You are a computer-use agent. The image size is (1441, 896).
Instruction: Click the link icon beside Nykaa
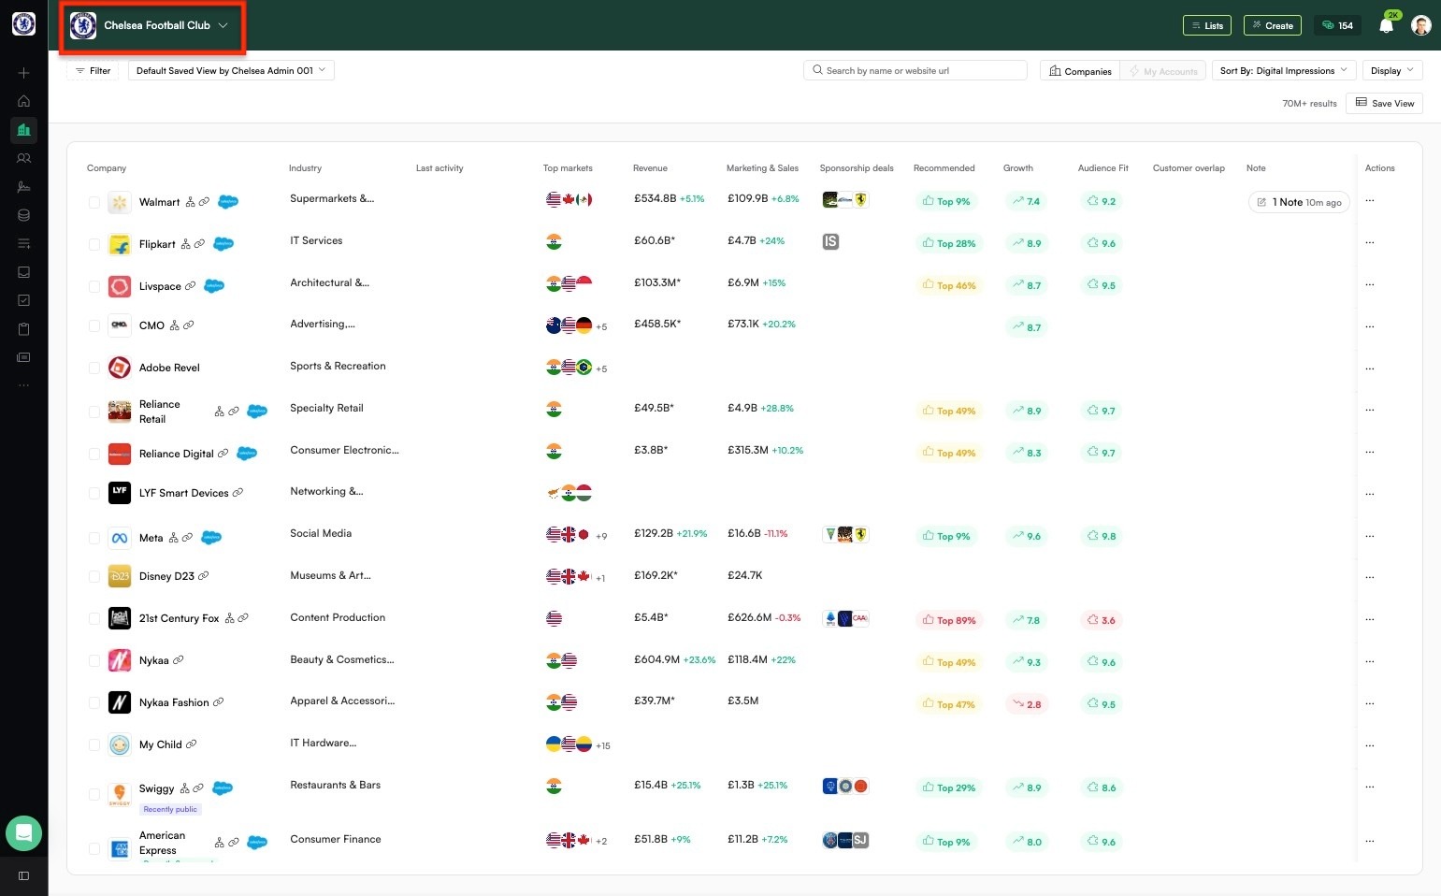click(179, 660)
